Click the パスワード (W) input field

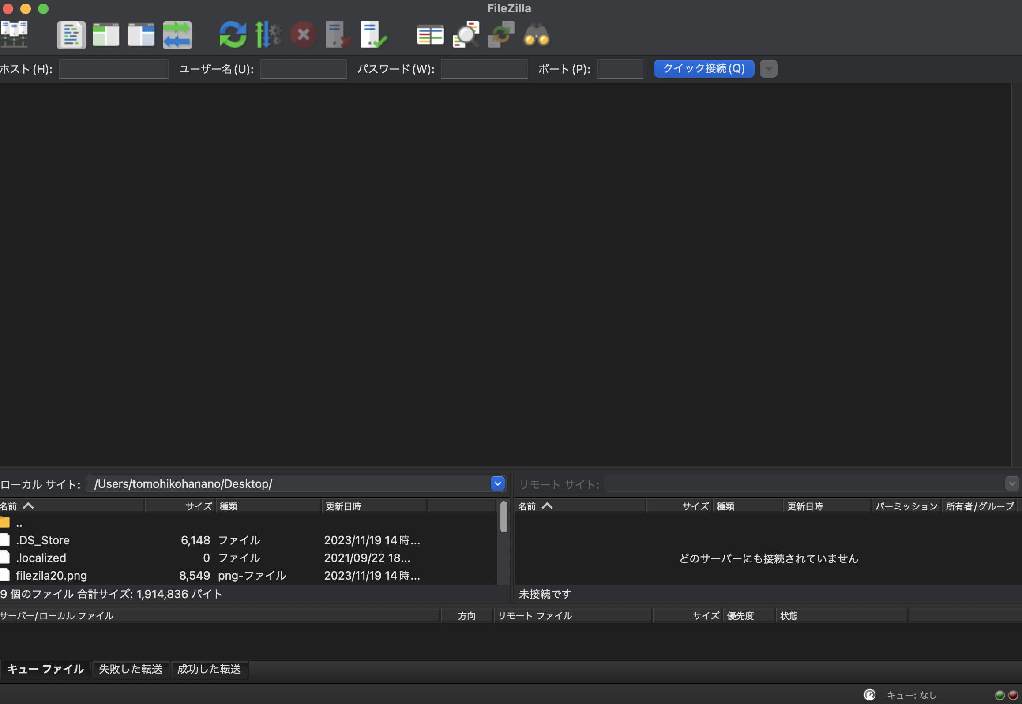pos(485,69)
